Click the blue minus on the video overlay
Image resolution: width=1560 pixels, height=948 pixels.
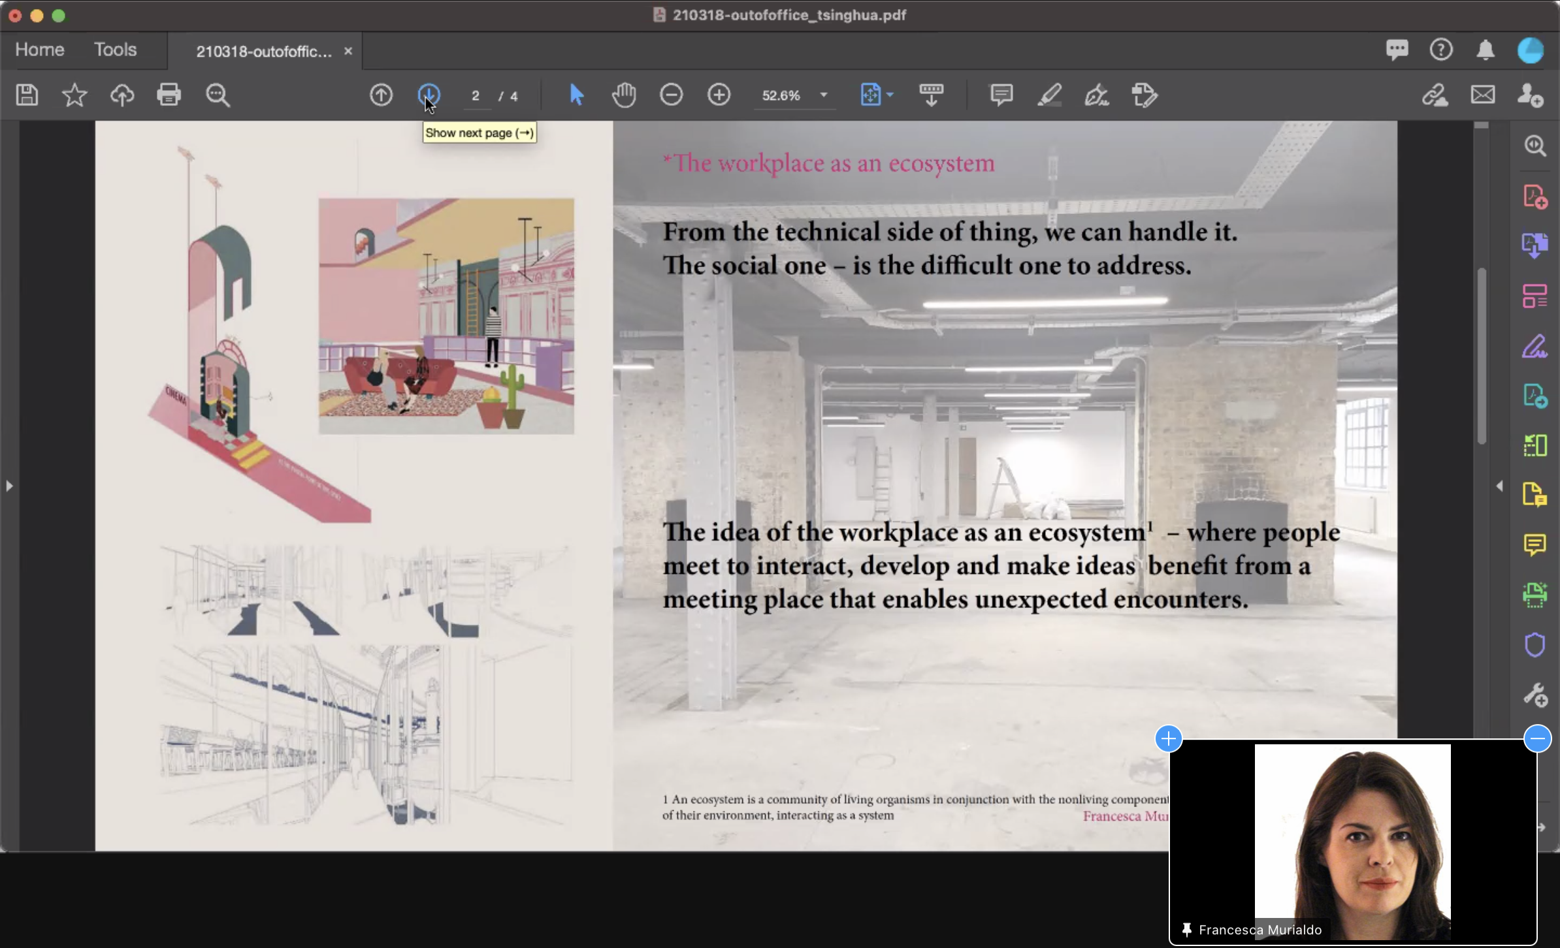click(x=1538, y=739)
